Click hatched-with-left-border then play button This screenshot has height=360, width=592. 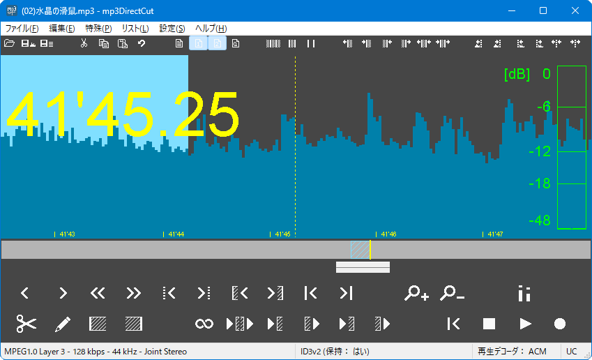[312, 324]
